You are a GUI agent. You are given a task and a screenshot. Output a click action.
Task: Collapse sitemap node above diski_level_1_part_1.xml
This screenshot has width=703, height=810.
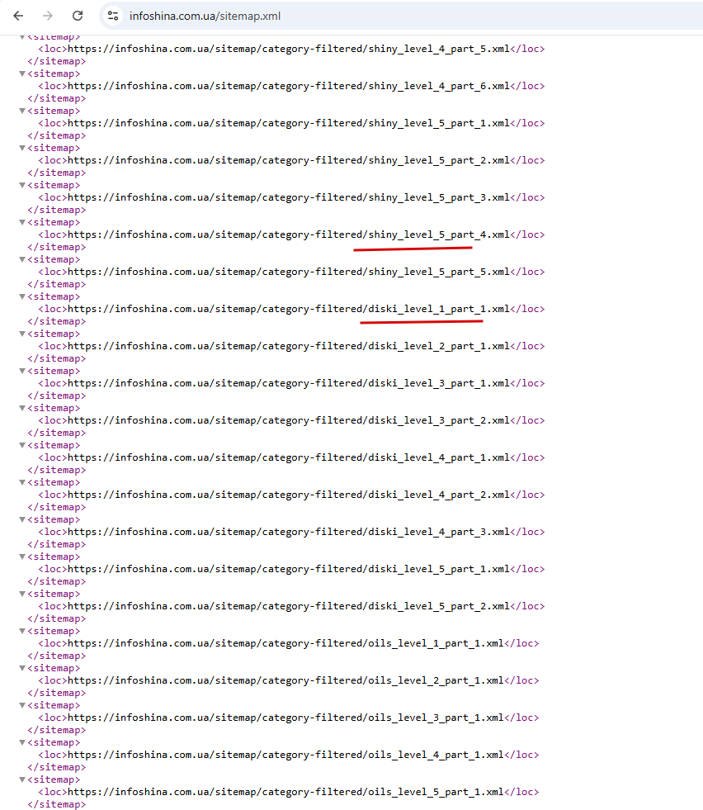point(22,296)
